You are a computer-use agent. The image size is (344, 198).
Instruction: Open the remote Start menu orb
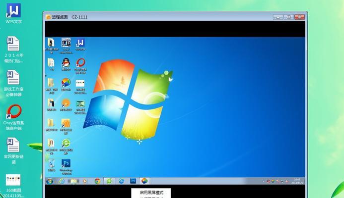click(x=50, y=181)
